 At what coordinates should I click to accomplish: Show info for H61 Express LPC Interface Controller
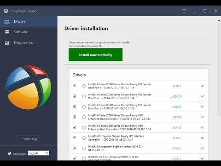[84, 138]
